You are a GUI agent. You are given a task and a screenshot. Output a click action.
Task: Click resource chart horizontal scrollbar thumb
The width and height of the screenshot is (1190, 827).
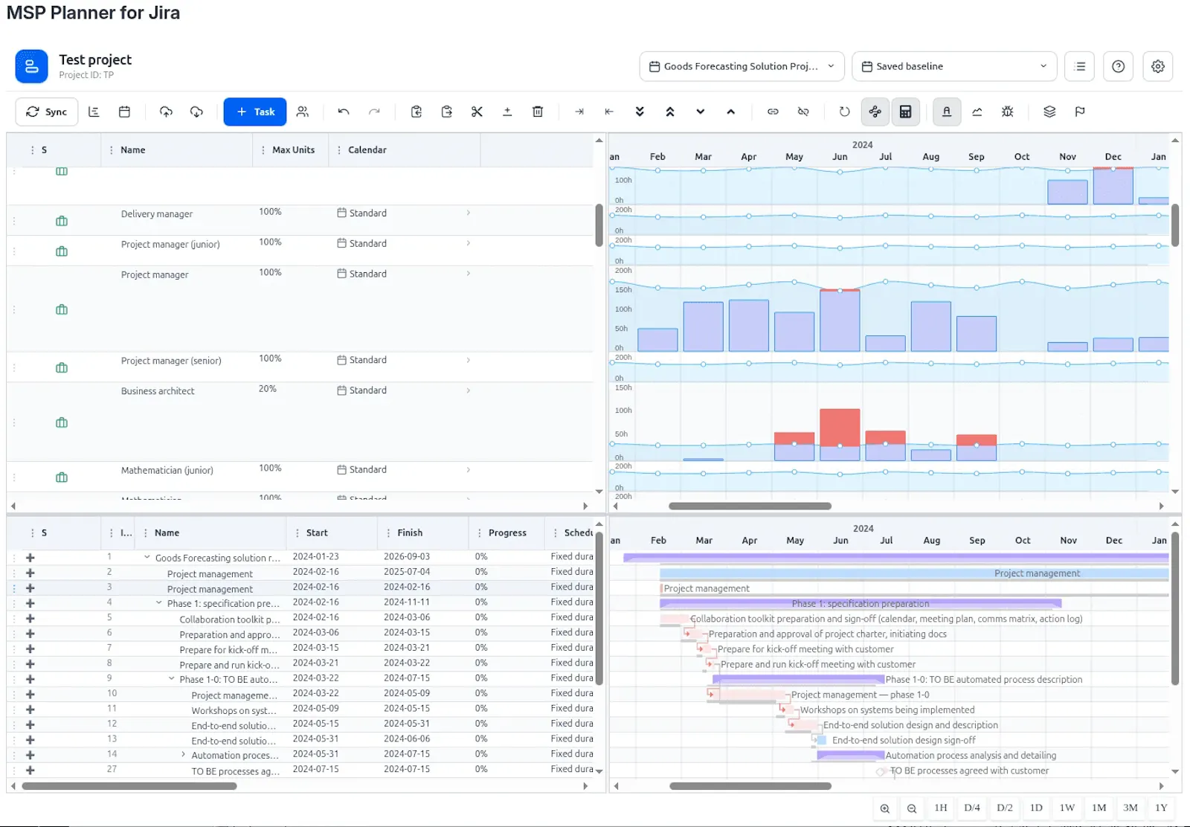[750, 506]
